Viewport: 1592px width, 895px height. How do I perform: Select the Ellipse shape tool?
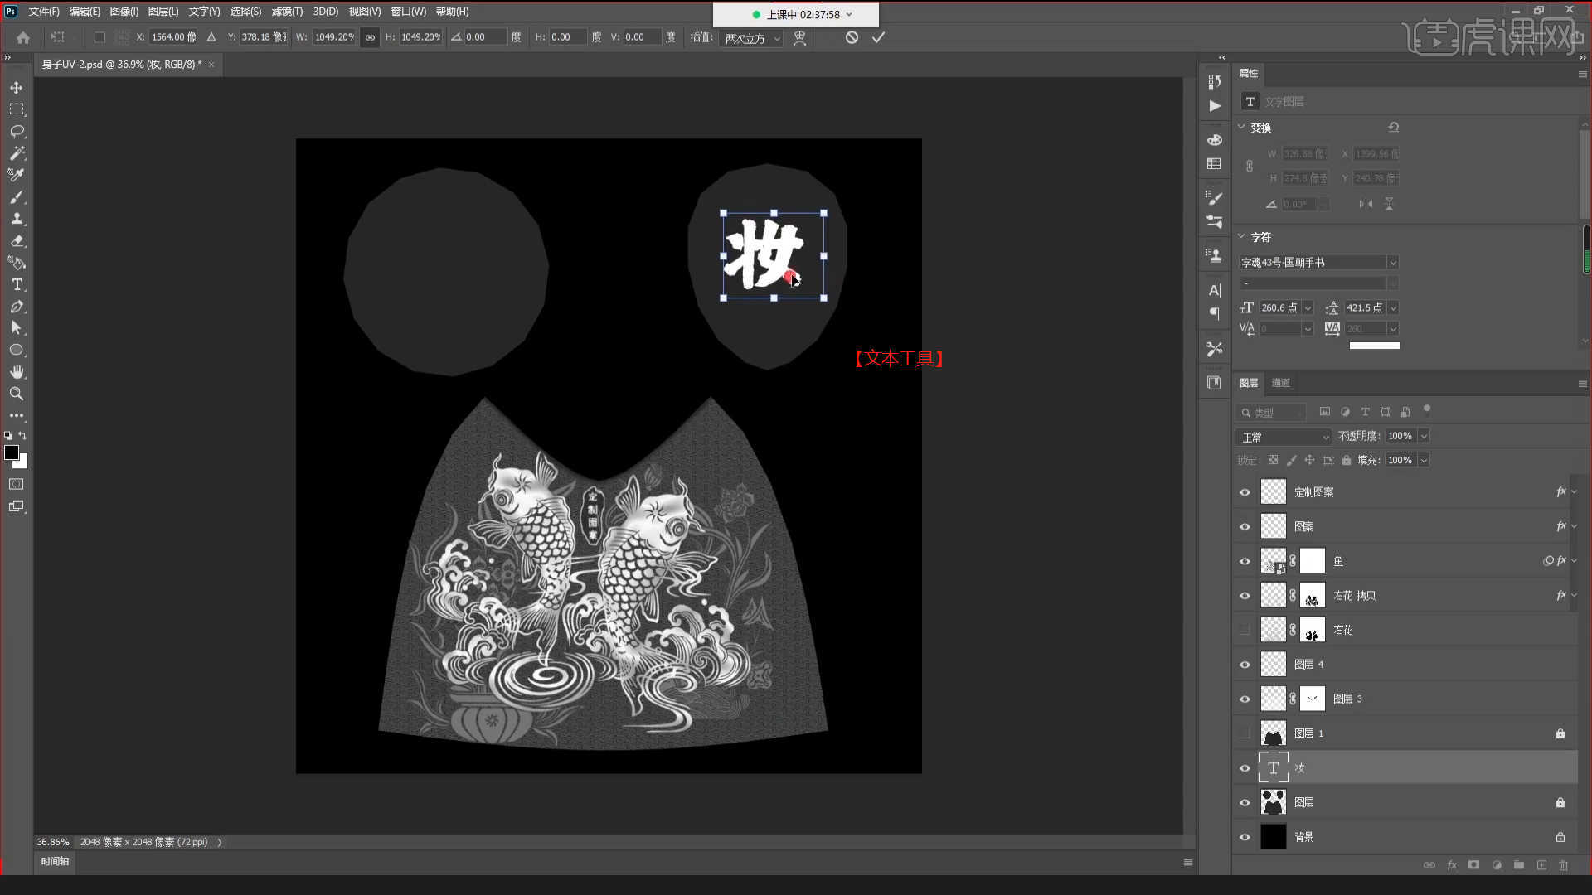point(17,350)
